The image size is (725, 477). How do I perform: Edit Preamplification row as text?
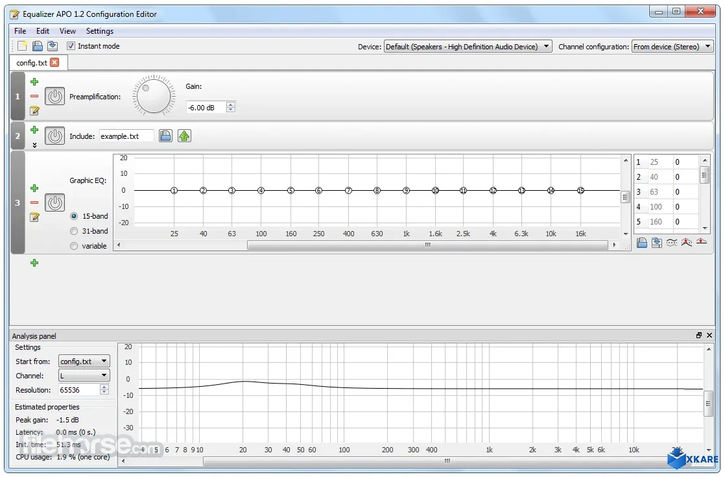(x=34, y=110)
